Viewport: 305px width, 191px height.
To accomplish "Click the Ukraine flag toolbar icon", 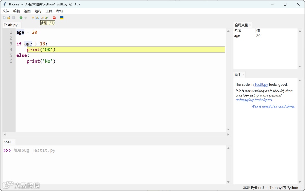I will click(62, 18).
